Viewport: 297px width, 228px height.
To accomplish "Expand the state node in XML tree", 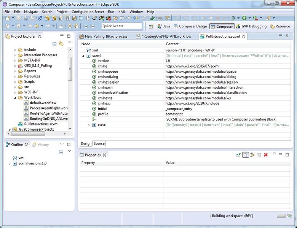I will [89, 125].
